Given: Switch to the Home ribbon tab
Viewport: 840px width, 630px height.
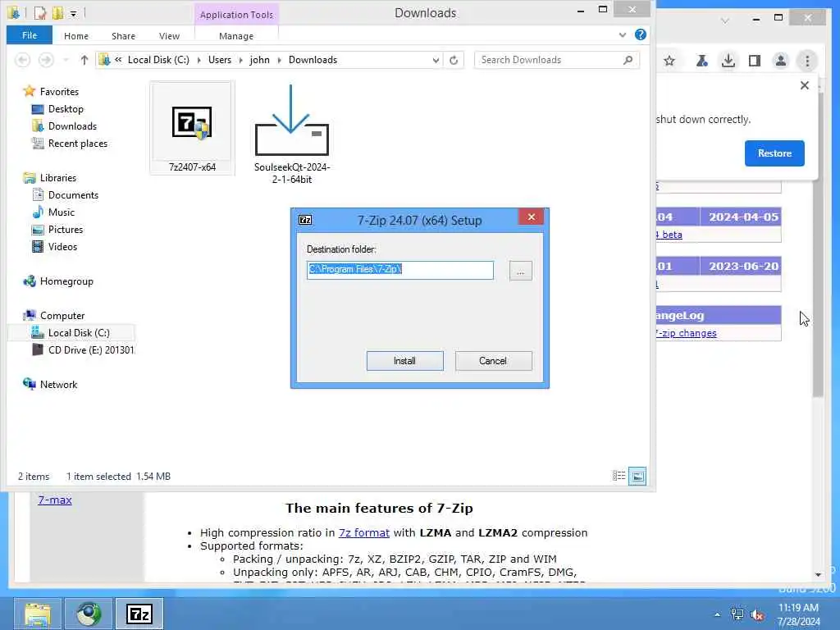Looking at the screenshot, I should [76, 36].
